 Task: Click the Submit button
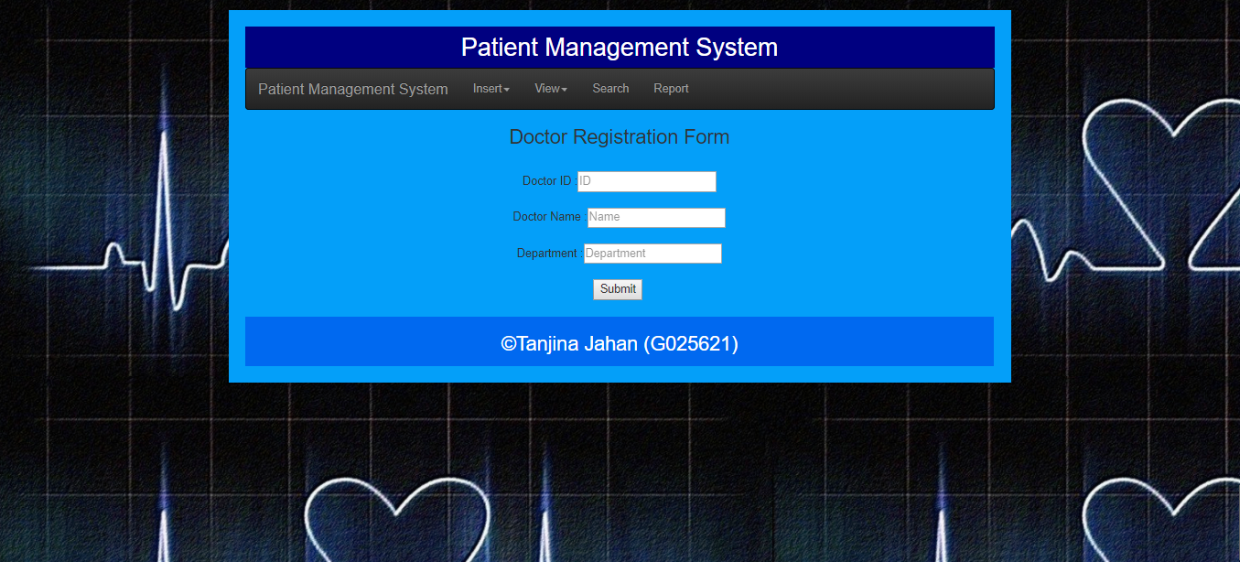[x=617, y=288]
